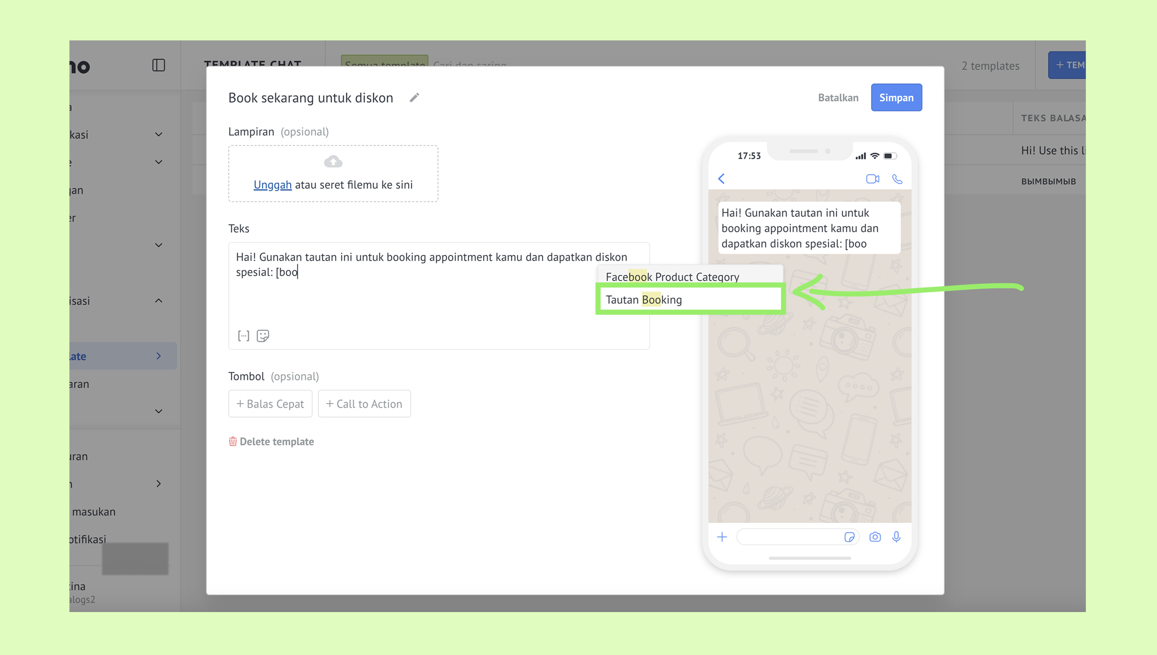The image size is (1157, 655).
Task: Select Tautan Booking from the variable suggestions
Action: 690,299
